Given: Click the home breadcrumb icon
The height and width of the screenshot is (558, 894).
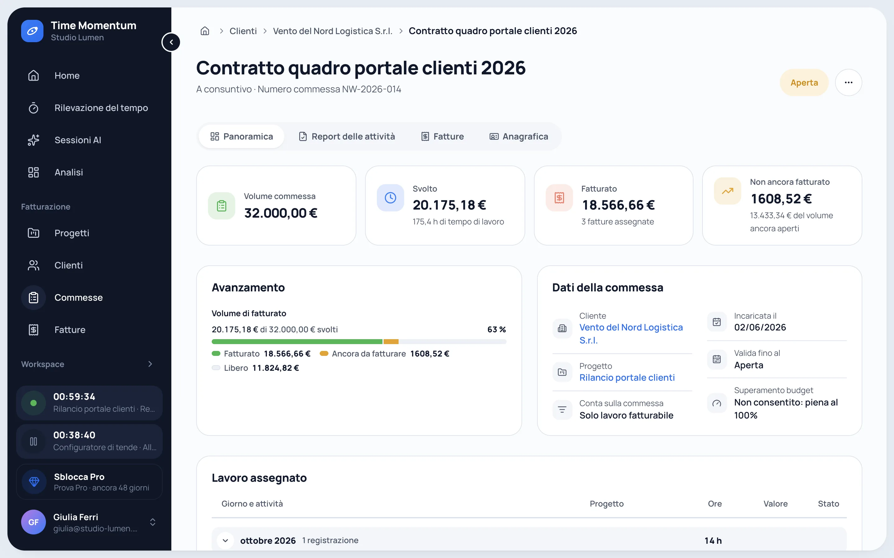Looking at the screenshot, I should point(205,31).
